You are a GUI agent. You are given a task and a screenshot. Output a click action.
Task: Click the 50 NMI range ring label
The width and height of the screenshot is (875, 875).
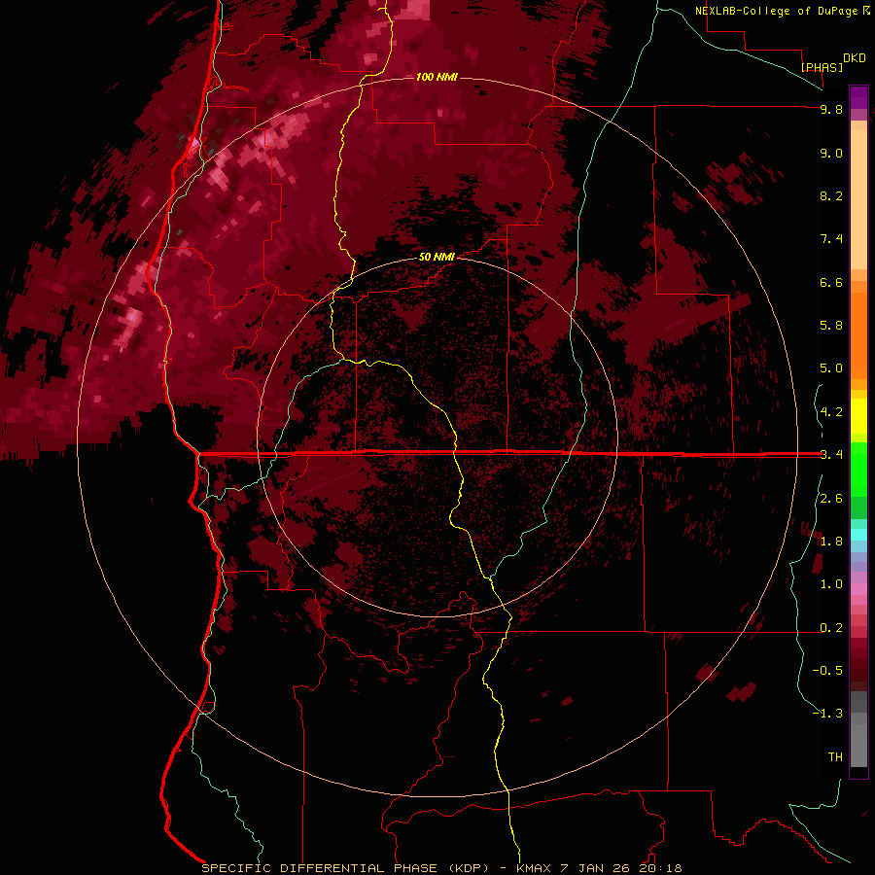[x=437, y=257]
